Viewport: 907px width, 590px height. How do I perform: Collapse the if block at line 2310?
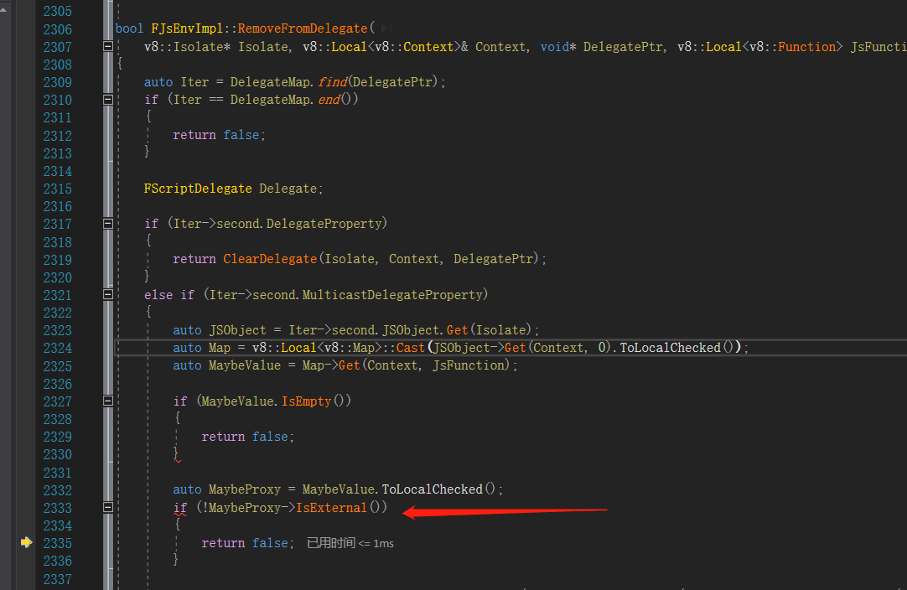[x=107, y=100]
